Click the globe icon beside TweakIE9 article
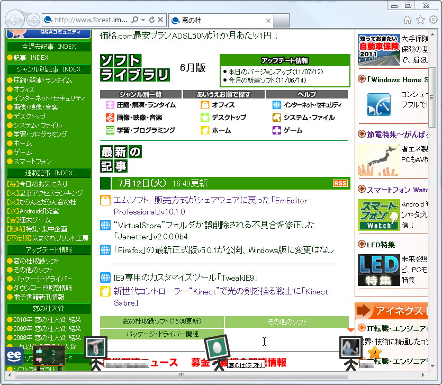The width and height of the screenshot is (442, 385). tap(105, 277)
